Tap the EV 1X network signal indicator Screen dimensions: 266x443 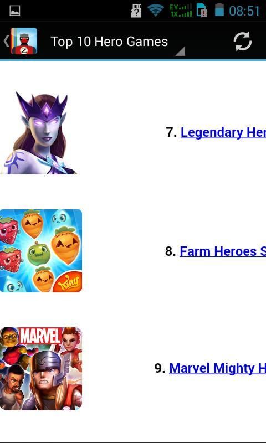180,11
